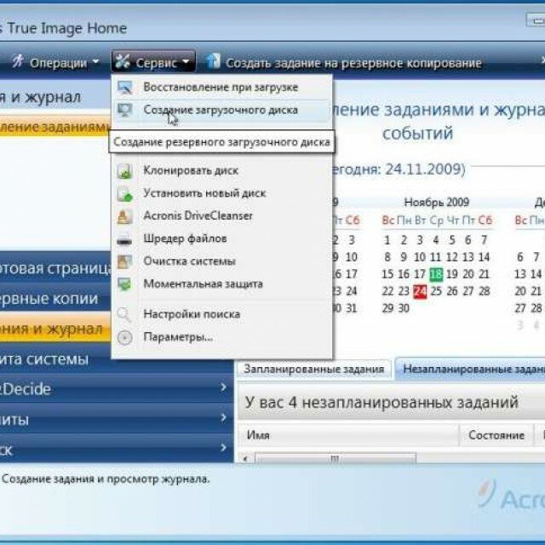Screen dimensions: 545x545
Task: Open the резервные копии sidebar item
Action: pyautogui.click(x=55, y=299)
